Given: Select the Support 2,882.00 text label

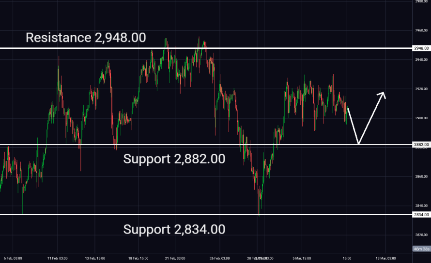Looking at the screenshot, I should 174,158.
